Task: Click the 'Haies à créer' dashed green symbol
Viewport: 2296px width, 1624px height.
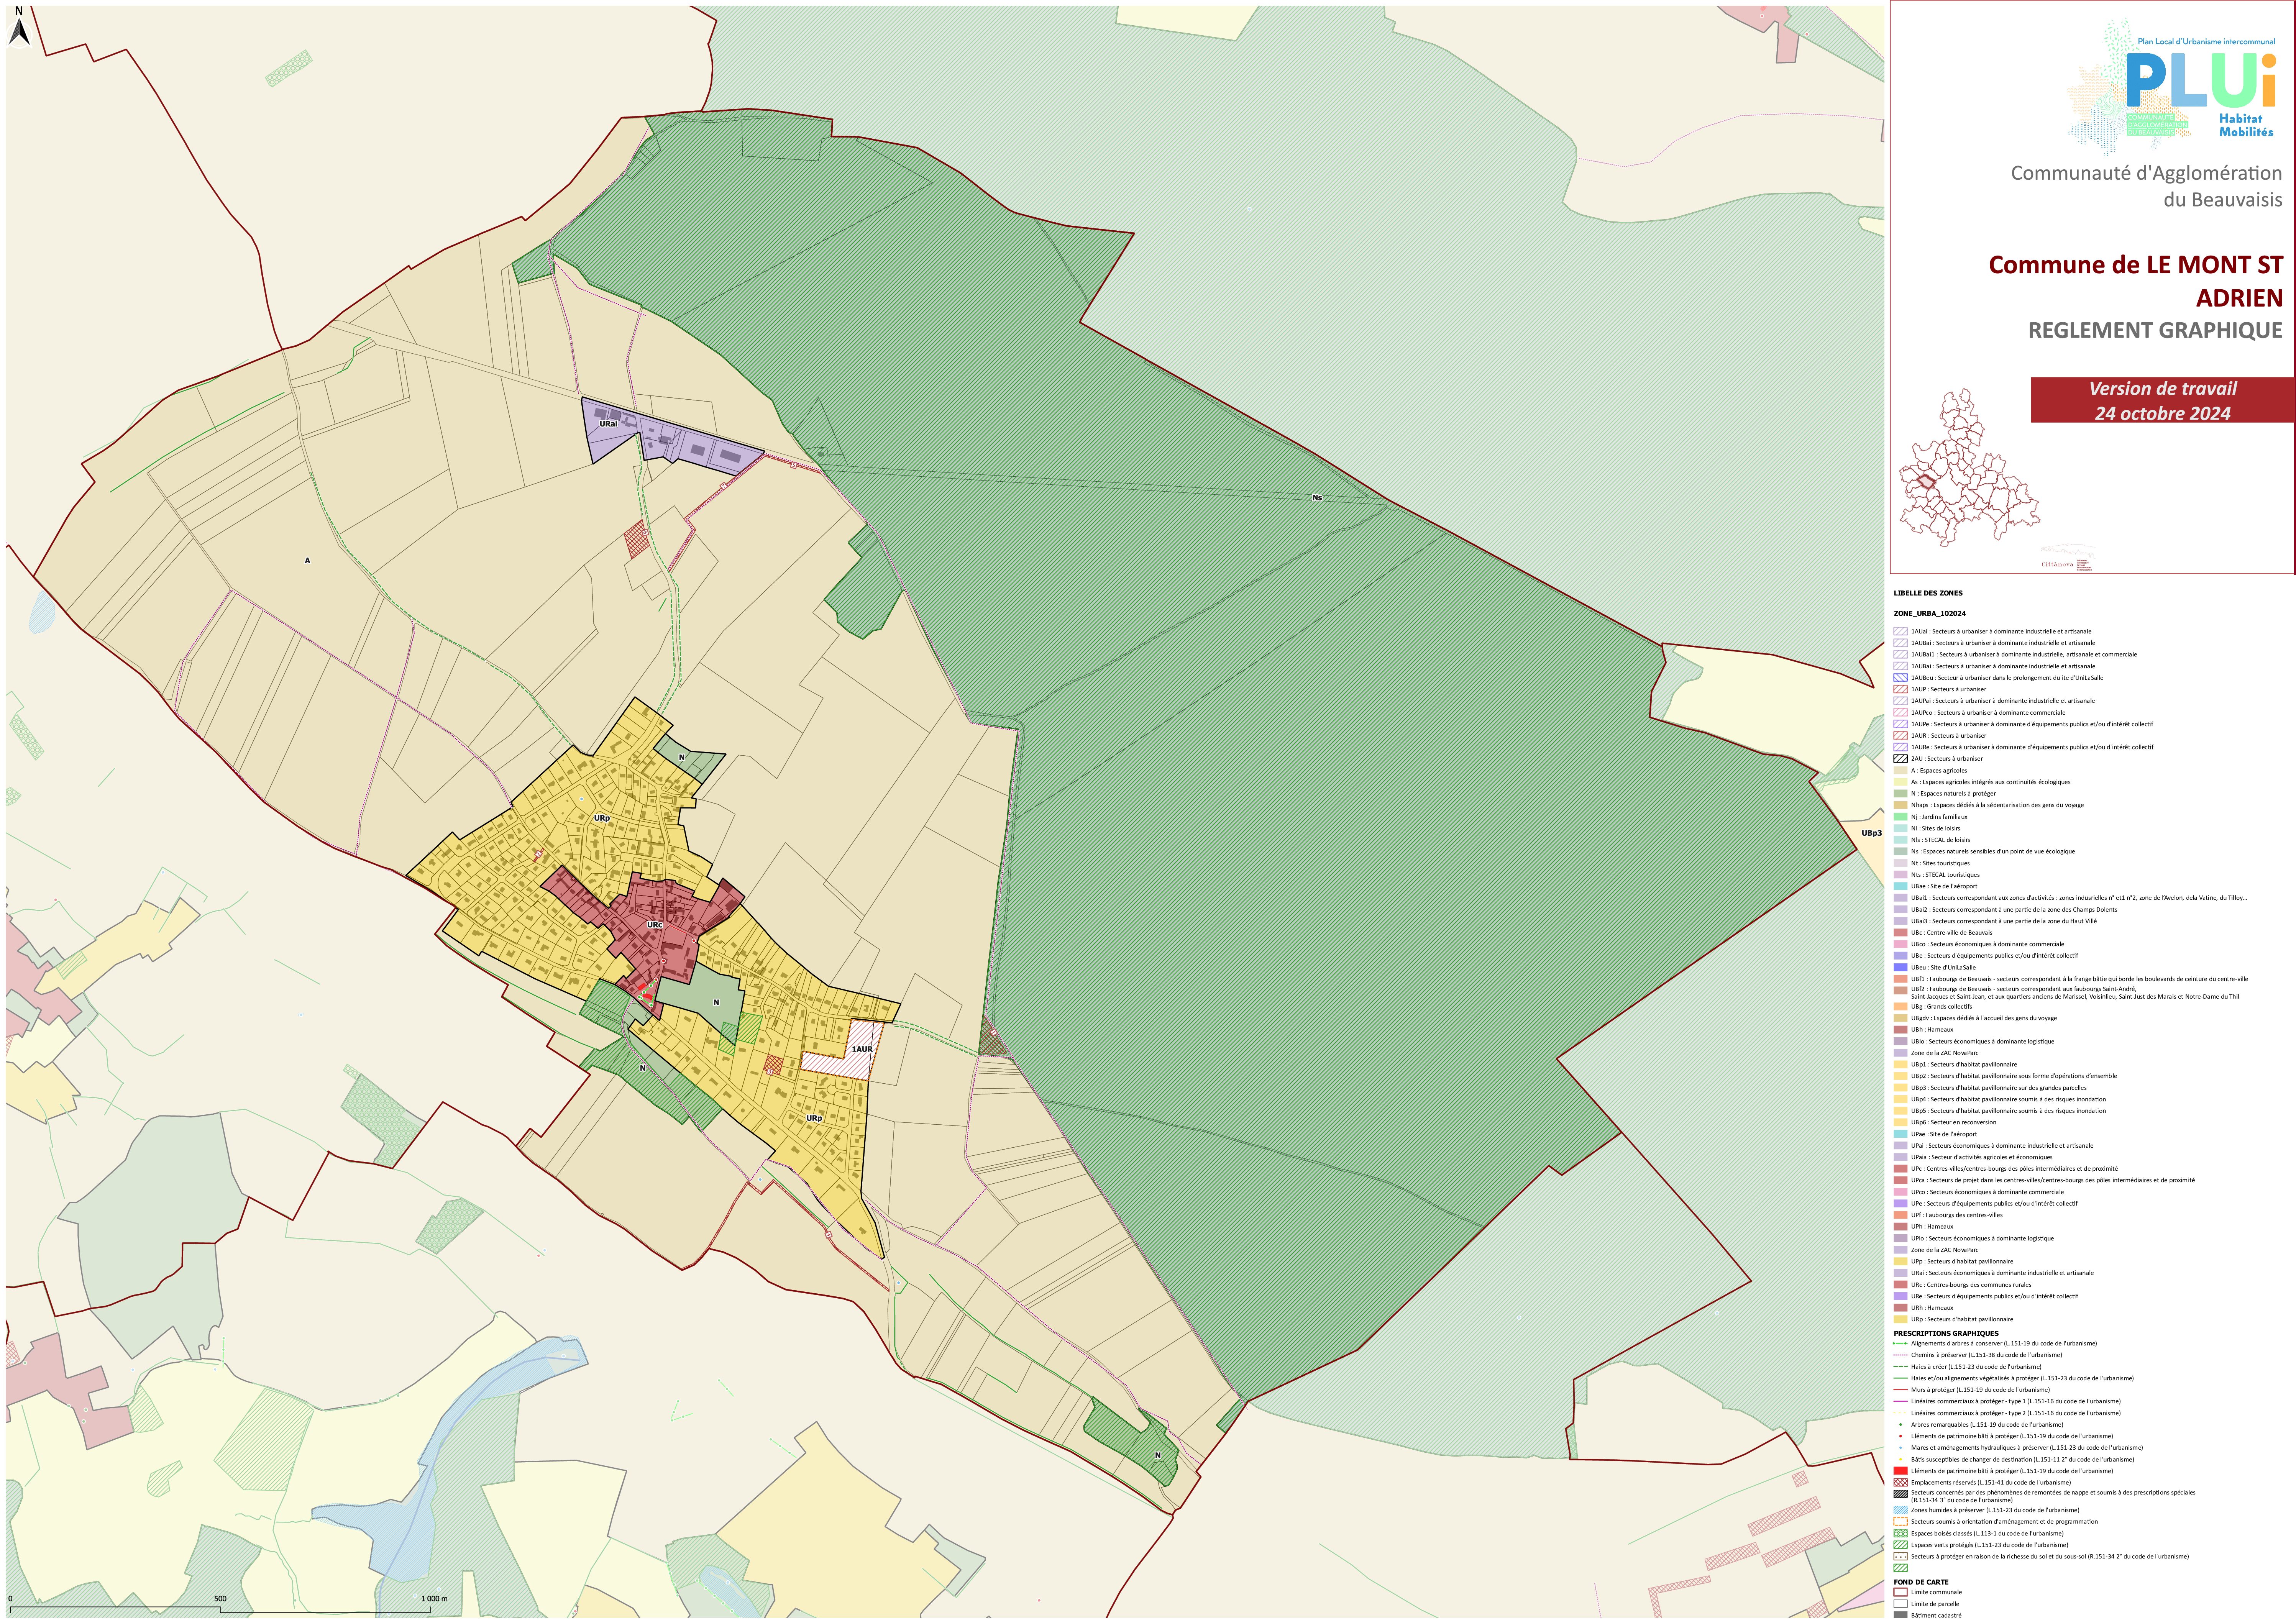Action: click(x=1900, y=1367)
